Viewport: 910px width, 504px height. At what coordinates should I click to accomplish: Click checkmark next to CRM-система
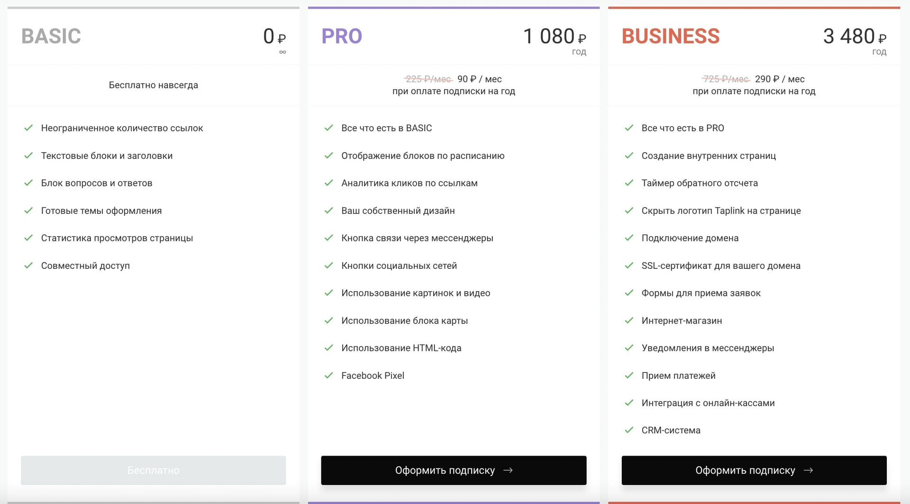pyautogui.click(x=629, y=430)
